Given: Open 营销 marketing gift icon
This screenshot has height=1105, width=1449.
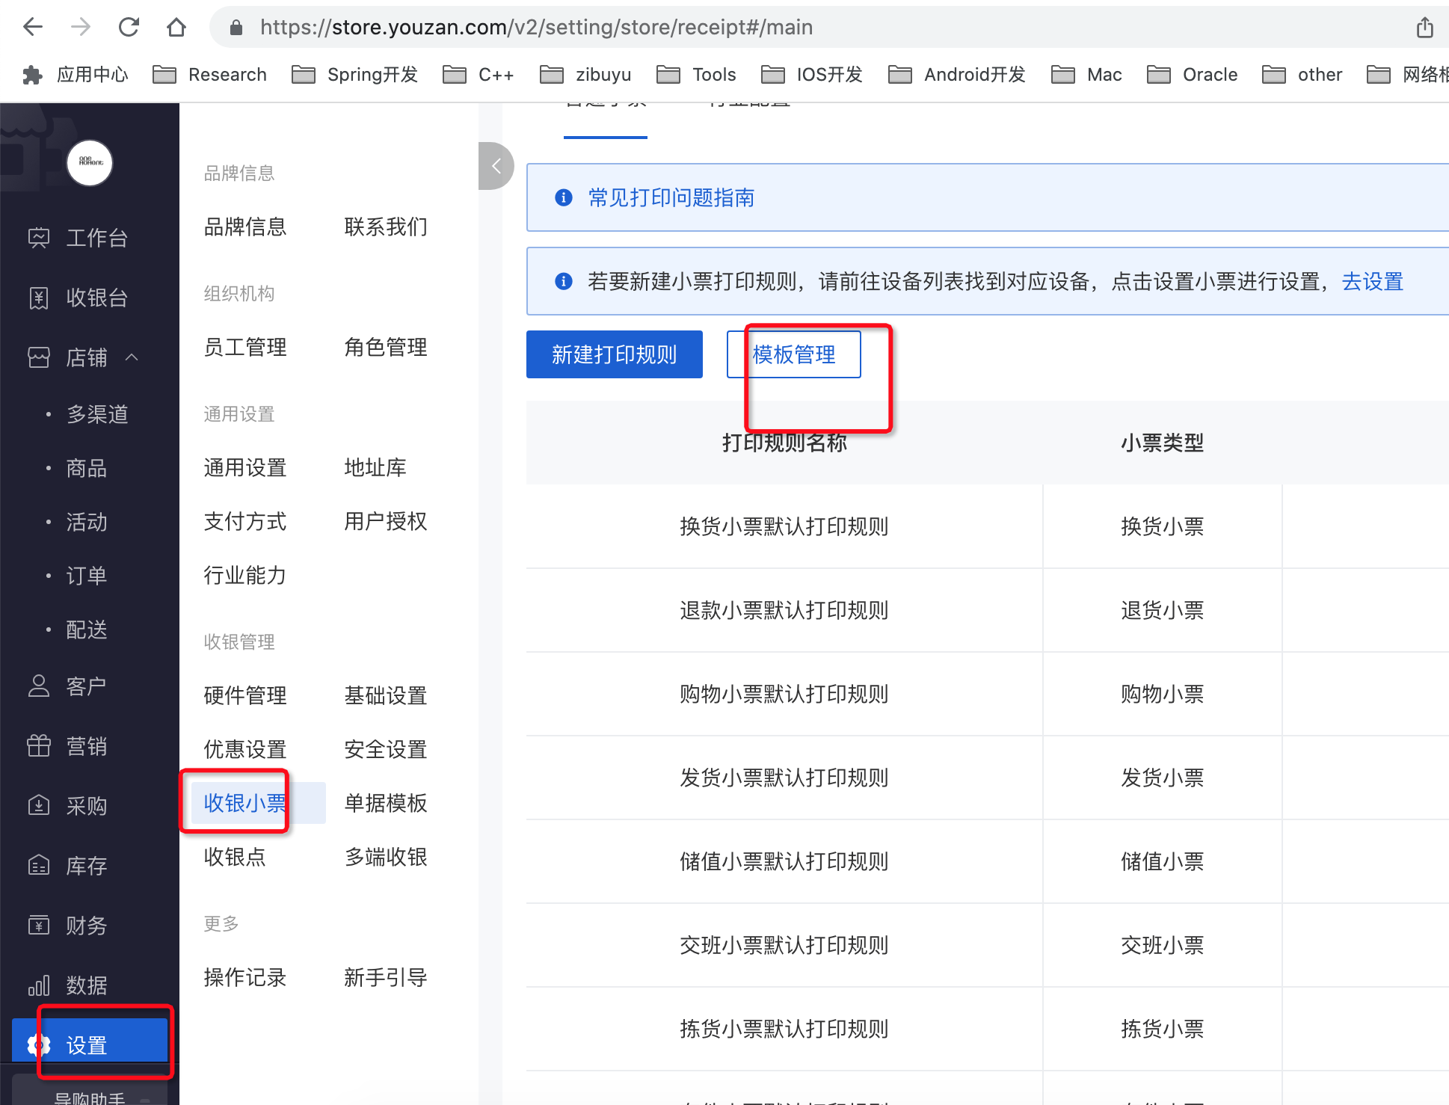Looking at the screenshot, I should [x=39, y=745].
